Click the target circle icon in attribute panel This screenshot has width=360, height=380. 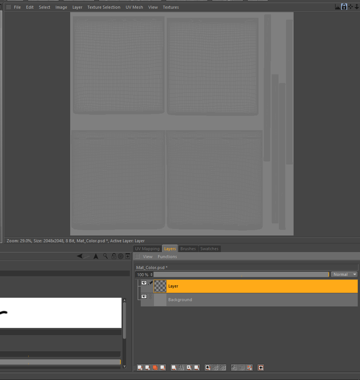coord(120,256)
